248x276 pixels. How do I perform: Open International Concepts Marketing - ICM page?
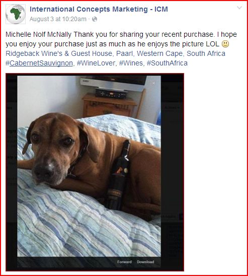tap(99, 9)
